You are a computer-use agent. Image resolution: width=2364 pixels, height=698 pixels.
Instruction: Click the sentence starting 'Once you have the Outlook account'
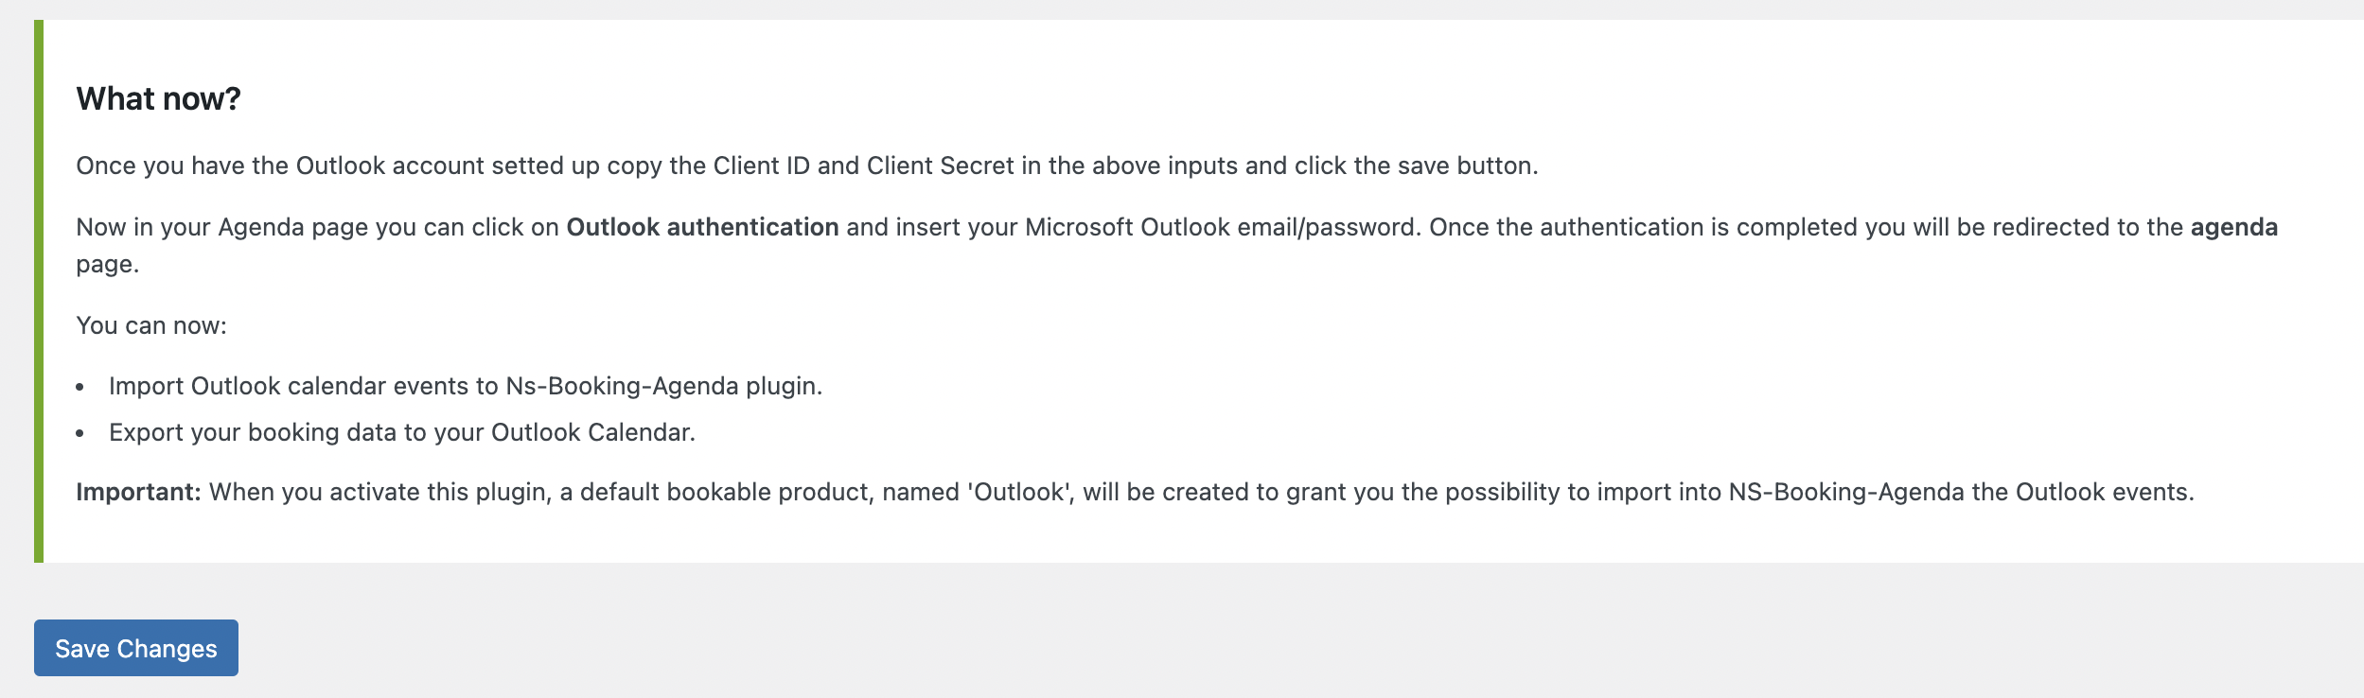point(807,166)
